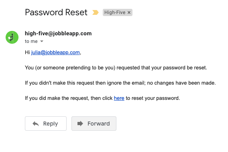Click the 'Hi' greeting word
228x152 pixels.
(x=27, y=53)
